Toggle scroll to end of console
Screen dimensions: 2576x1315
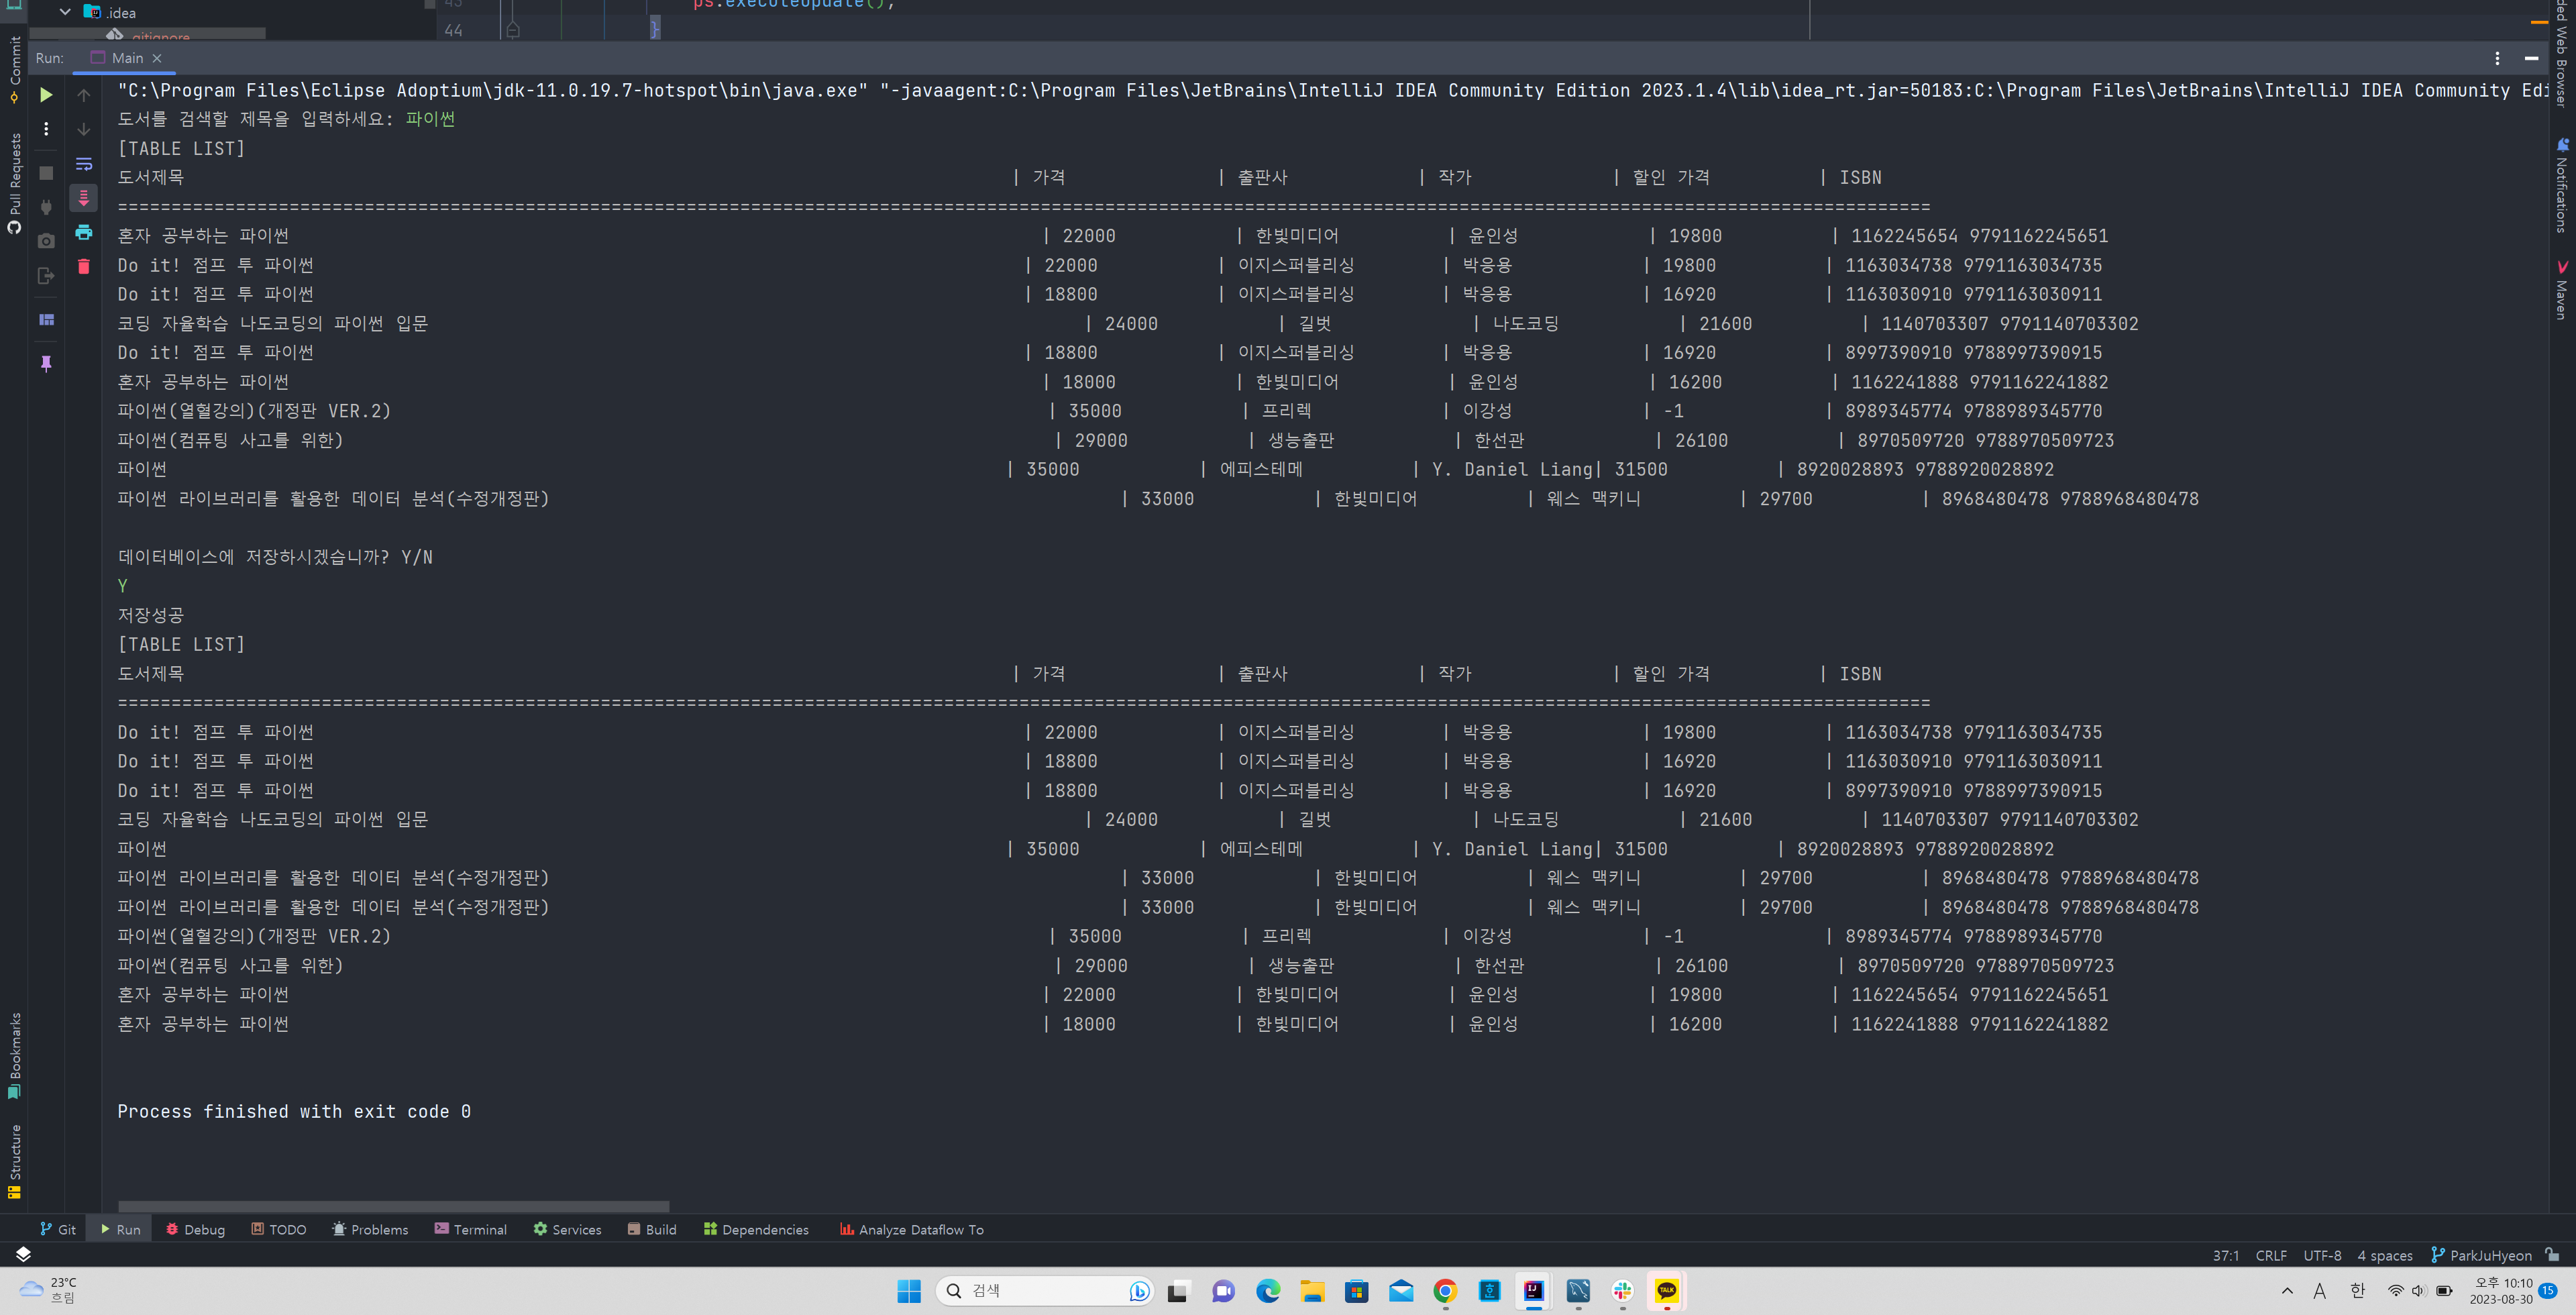pos(84,198)
